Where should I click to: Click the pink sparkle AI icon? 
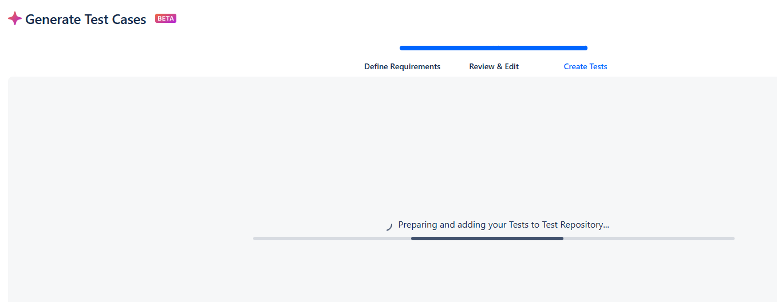tap(15, 18)
